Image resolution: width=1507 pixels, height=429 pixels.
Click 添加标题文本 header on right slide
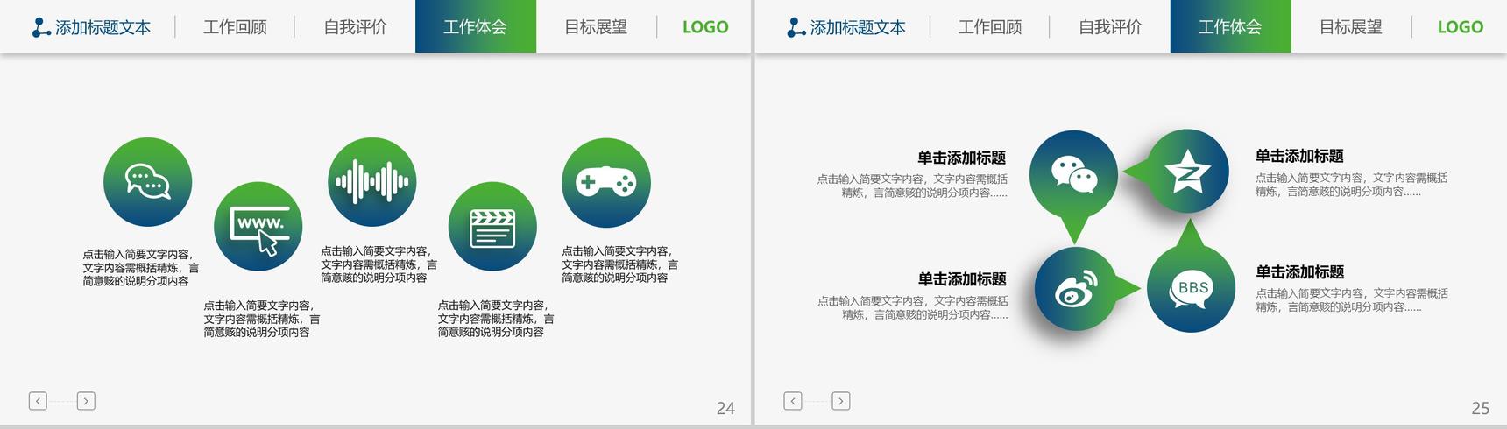[858, 28]
